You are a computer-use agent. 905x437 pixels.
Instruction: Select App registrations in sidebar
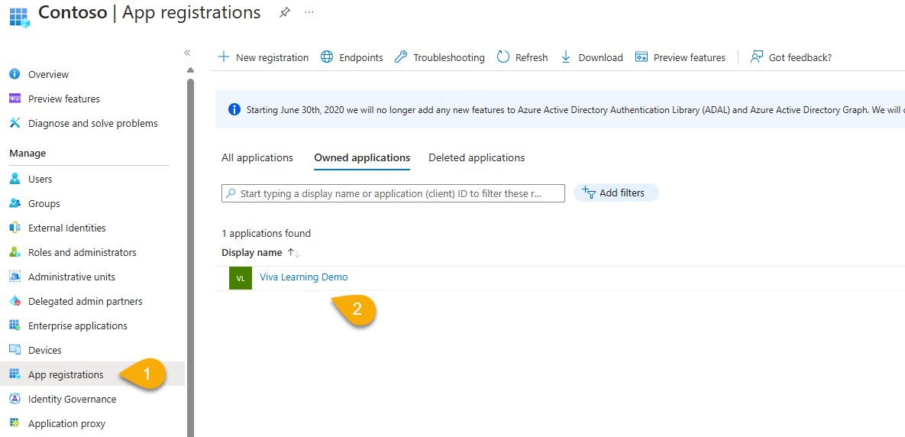click(66, 374)
